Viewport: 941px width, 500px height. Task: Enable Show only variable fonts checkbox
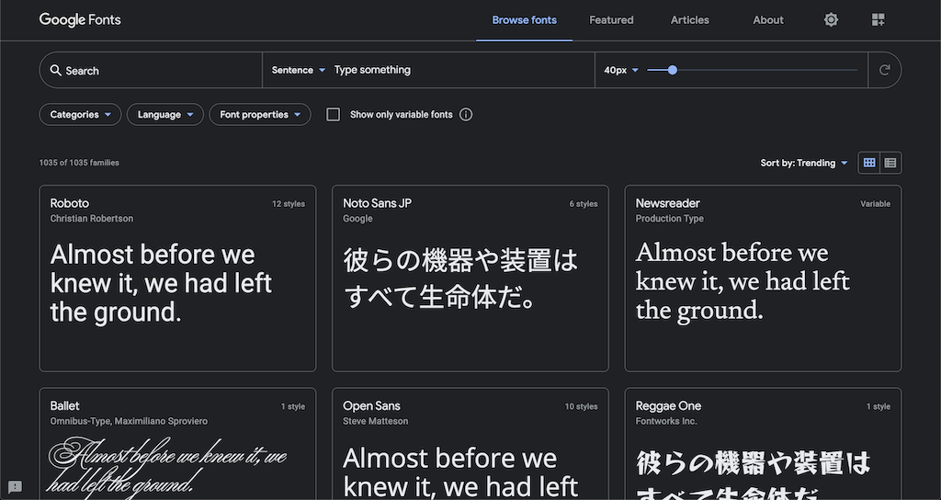tap(333, 115)
